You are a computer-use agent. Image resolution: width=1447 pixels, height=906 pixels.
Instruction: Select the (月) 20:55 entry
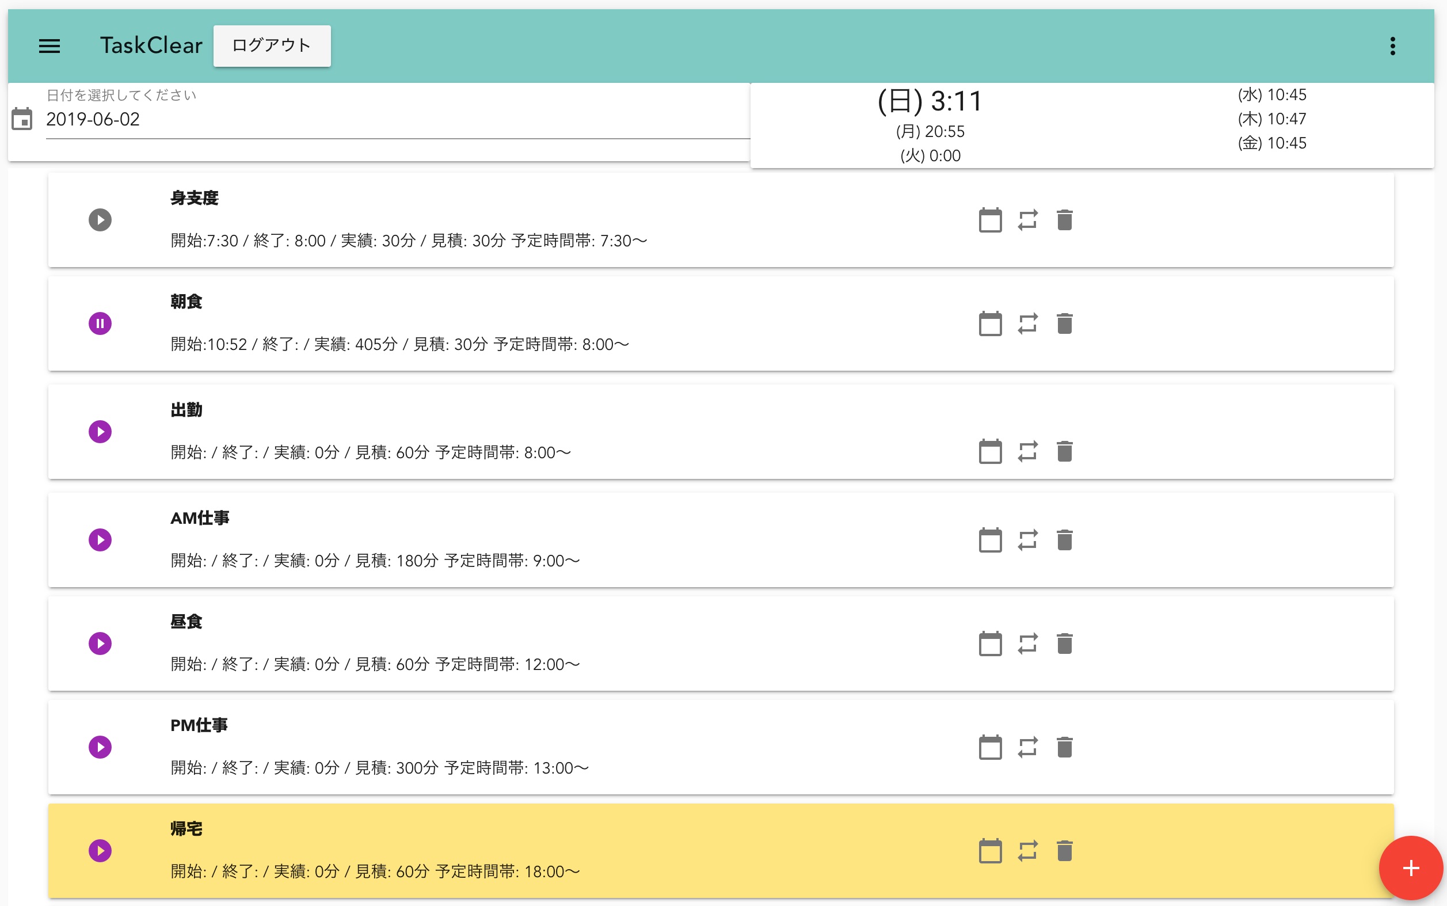click(x=930, y=132)
